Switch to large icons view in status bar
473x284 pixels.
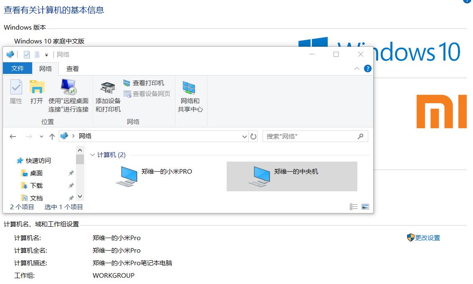point(365,207)
